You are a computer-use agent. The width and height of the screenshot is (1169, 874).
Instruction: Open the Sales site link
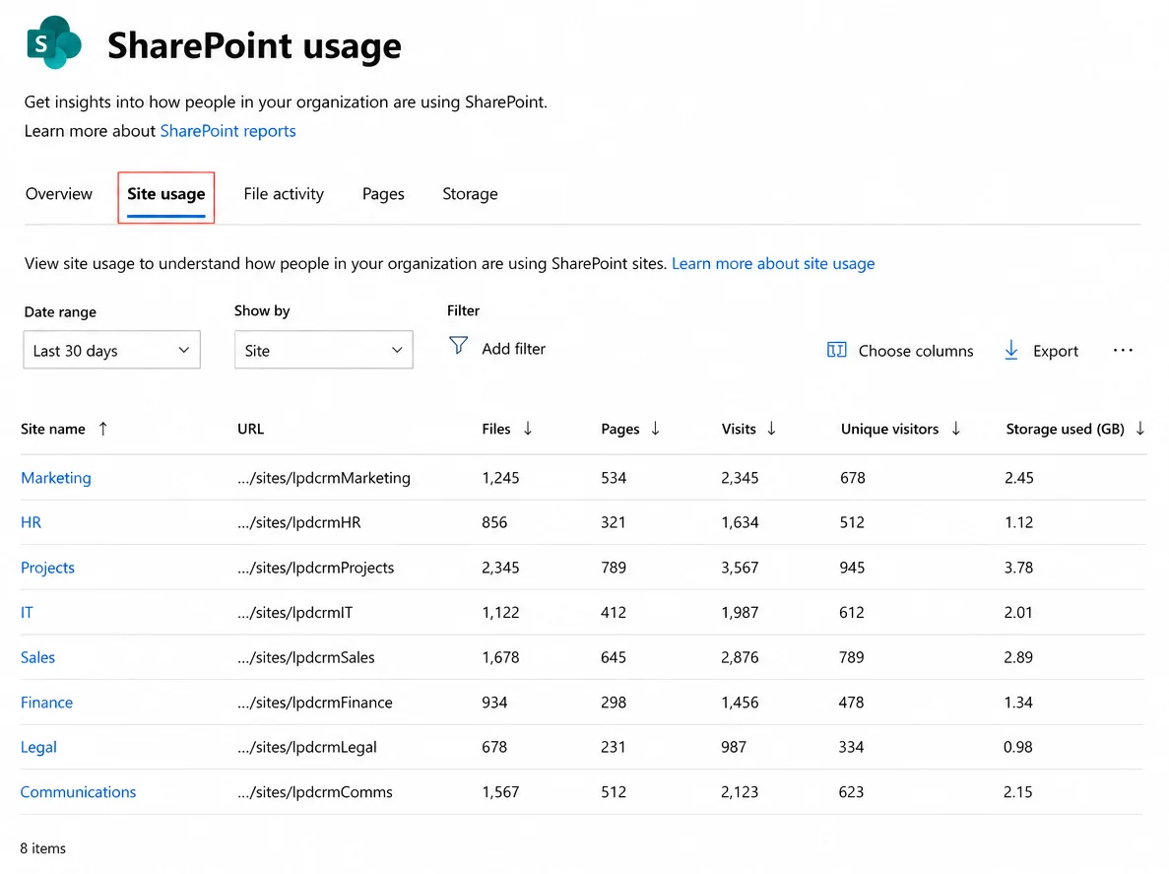coord(38,657)
